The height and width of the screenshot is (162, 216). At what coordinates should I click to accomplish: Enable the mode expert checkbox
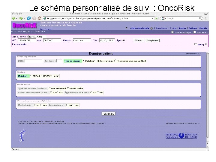click(194, 32)
